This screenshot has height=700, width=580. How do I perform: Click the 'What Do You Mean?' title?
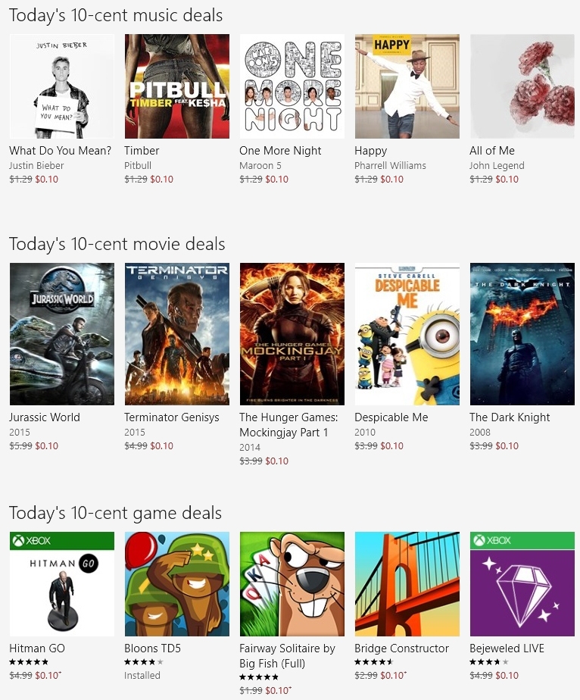pyautogui.click(x=61, y=151)
